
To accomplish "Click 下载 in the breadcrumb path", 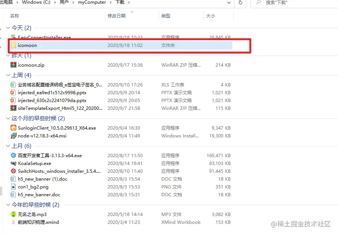I will pos(120,2).
